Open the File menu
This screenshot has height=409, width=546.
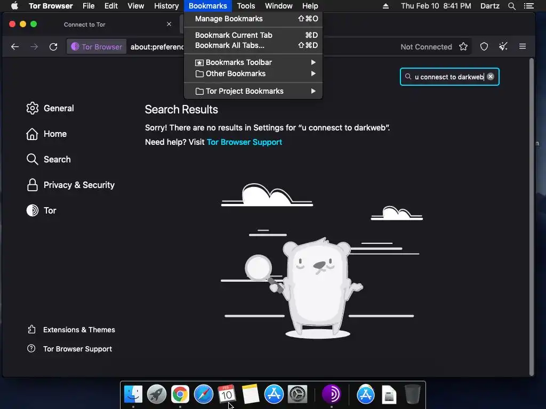point(89,6)
